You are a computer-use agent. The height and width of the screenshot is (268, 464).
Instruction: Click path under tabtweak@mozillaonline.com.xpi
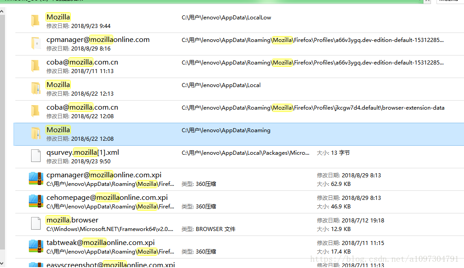110,251
